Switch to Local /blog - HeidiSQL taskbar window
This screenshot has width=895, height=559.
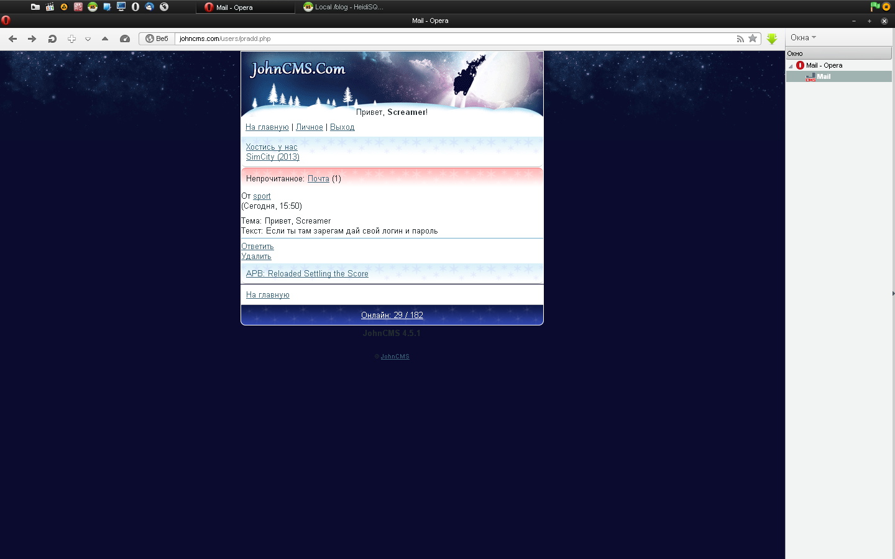[343, 7]
